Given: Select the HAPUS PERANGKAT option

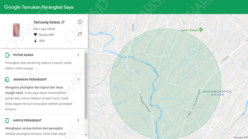Looking at the screenshot, I should (27, 121).
